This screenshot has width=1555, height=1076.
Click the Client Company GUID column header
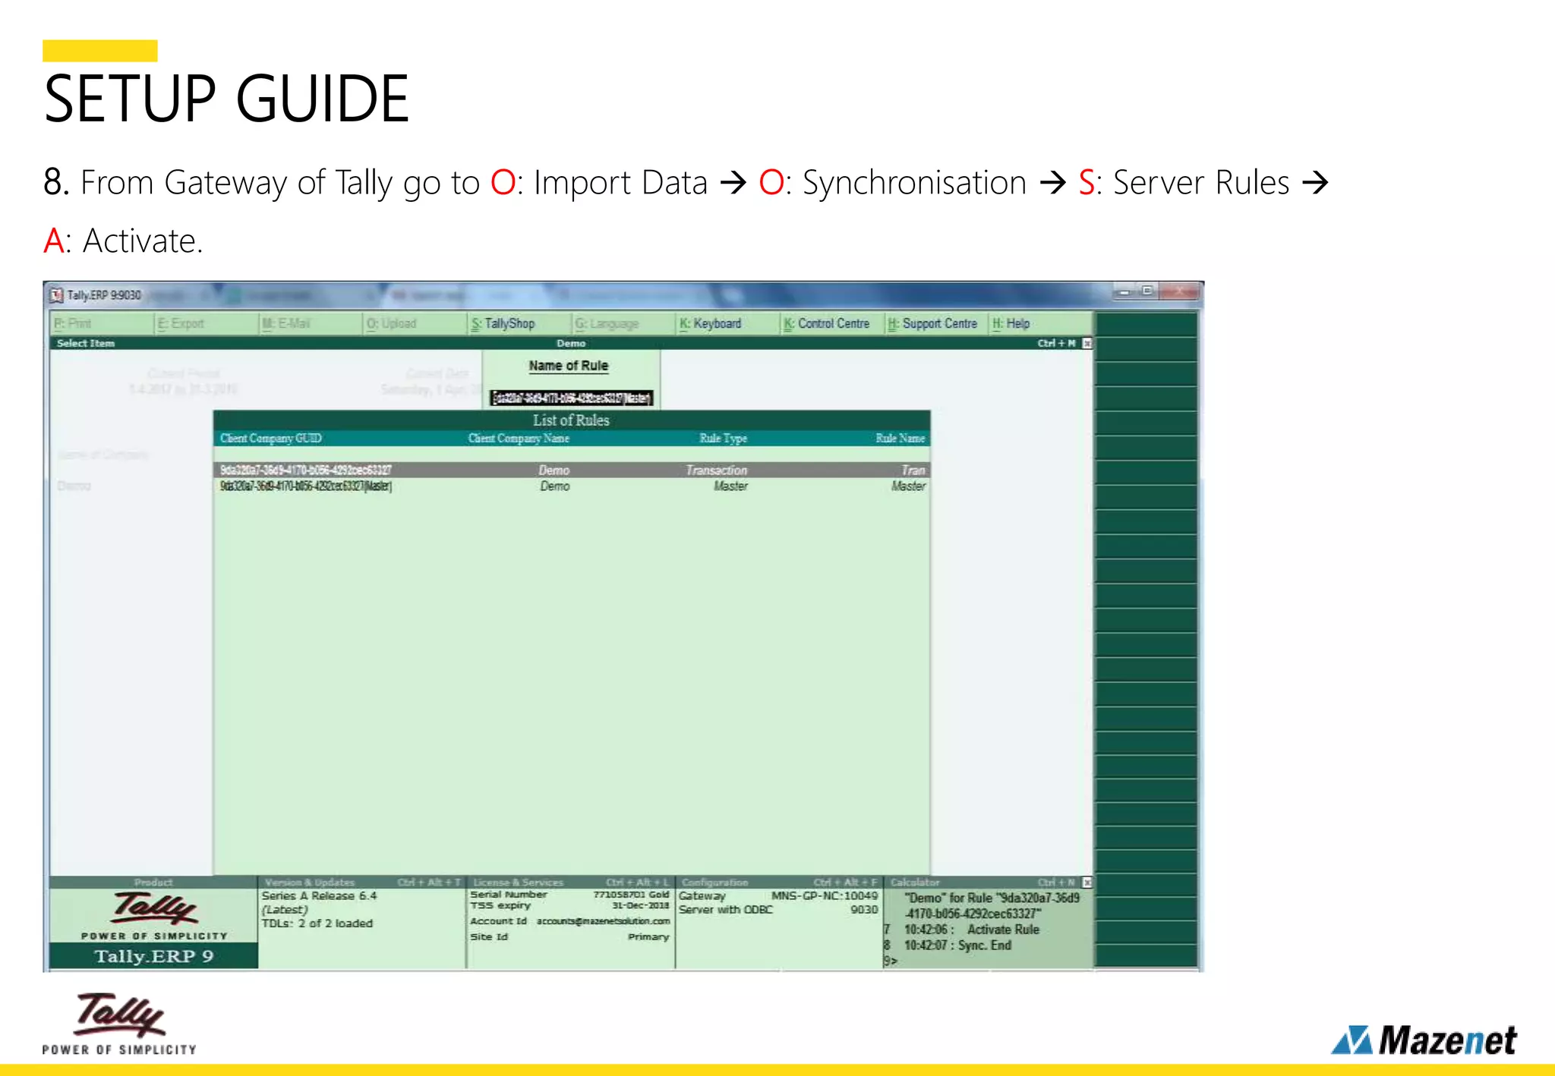click(271, 439)
